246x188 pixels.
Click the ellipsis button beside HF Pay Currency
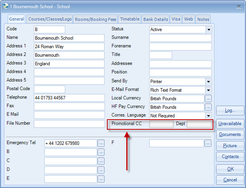coord(208,107)
